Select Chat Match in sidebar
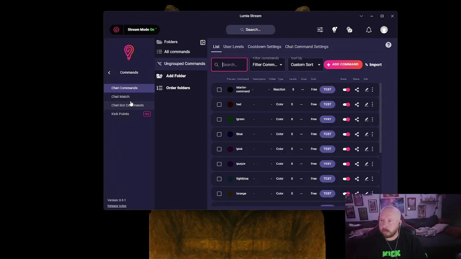Screen dimensions: 461x259 [x=129, y=97]
